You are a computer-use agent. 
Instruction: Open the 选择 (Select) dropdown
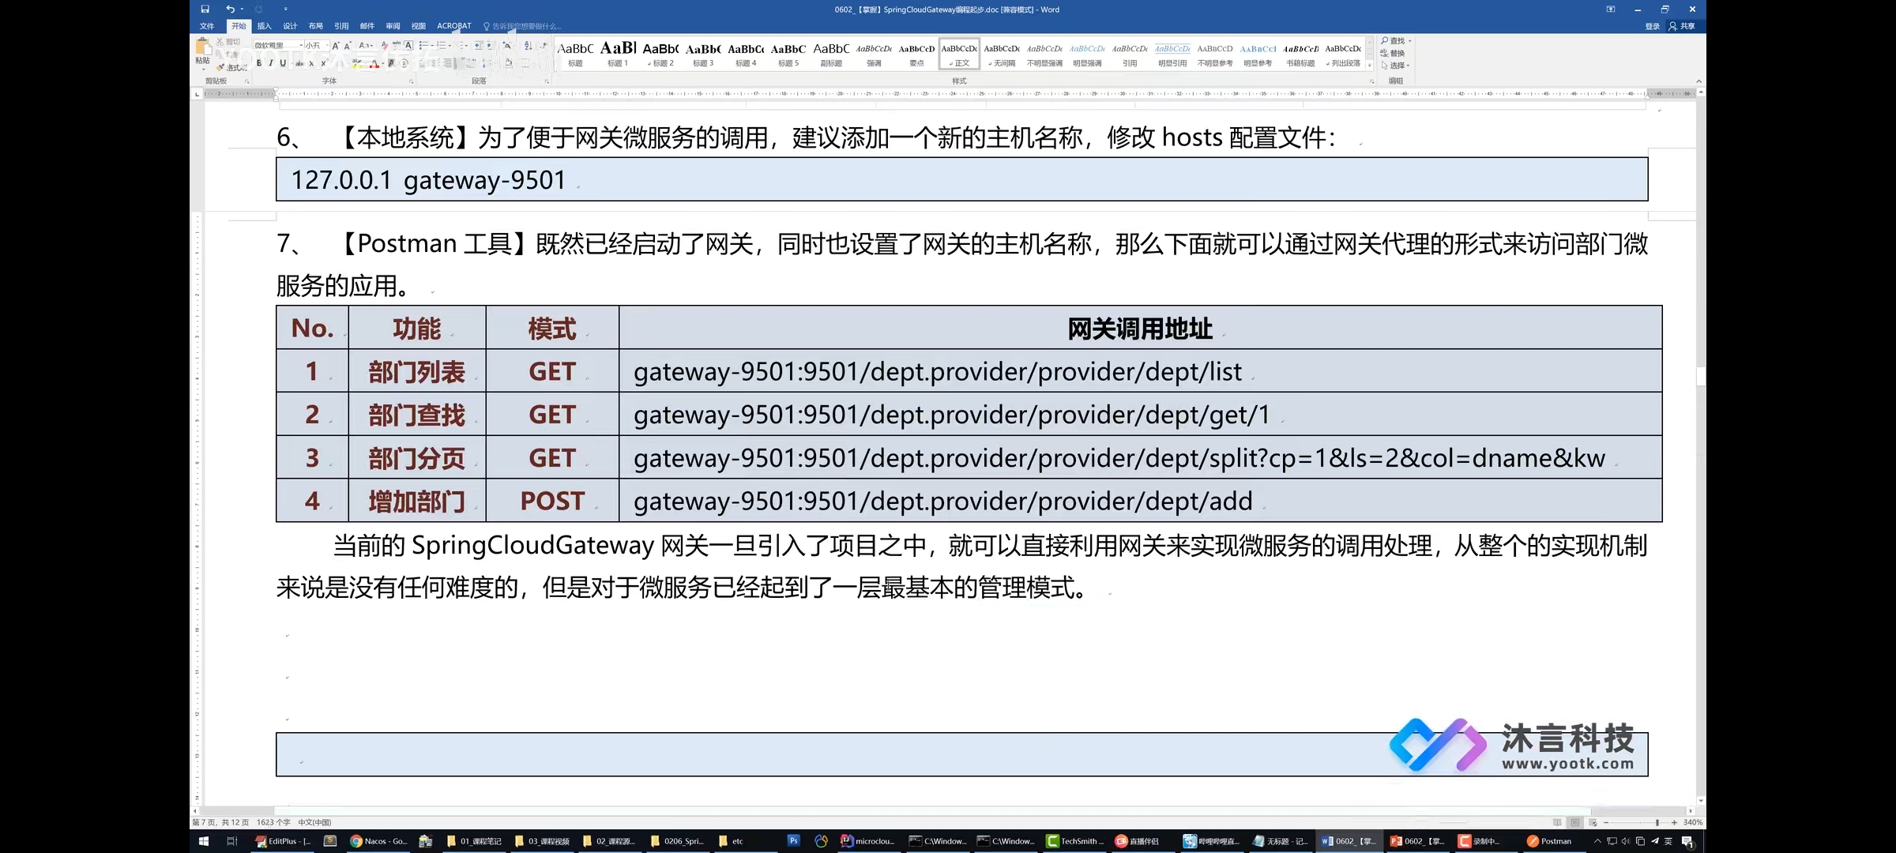coord(1395,66)
